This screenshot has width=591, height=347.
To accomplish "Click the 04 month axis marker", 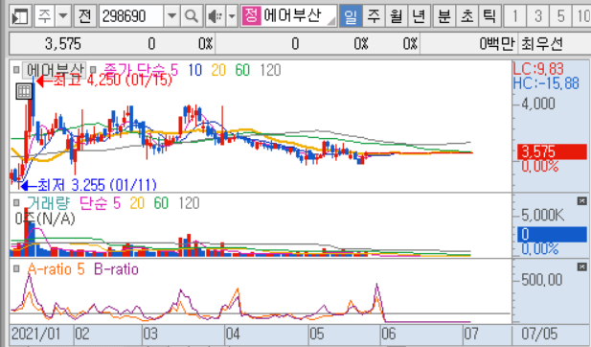I will pos(233,334).
